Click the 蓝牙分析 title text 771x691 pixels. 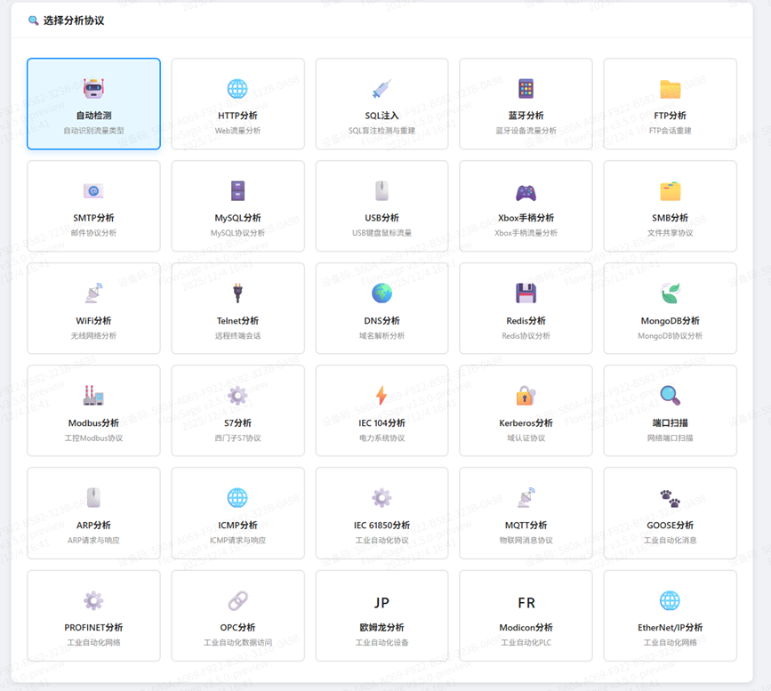click(526, 116)
